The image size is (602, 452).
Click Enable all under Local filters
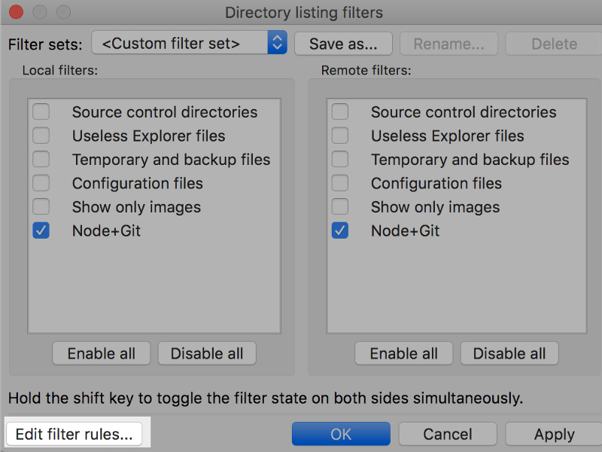coord(102,353)
